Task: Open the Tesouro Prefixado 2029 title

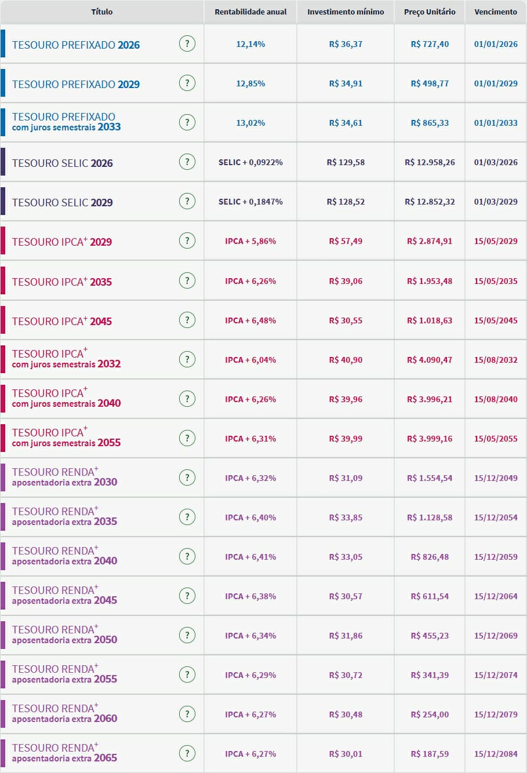Action: point(76,85)
